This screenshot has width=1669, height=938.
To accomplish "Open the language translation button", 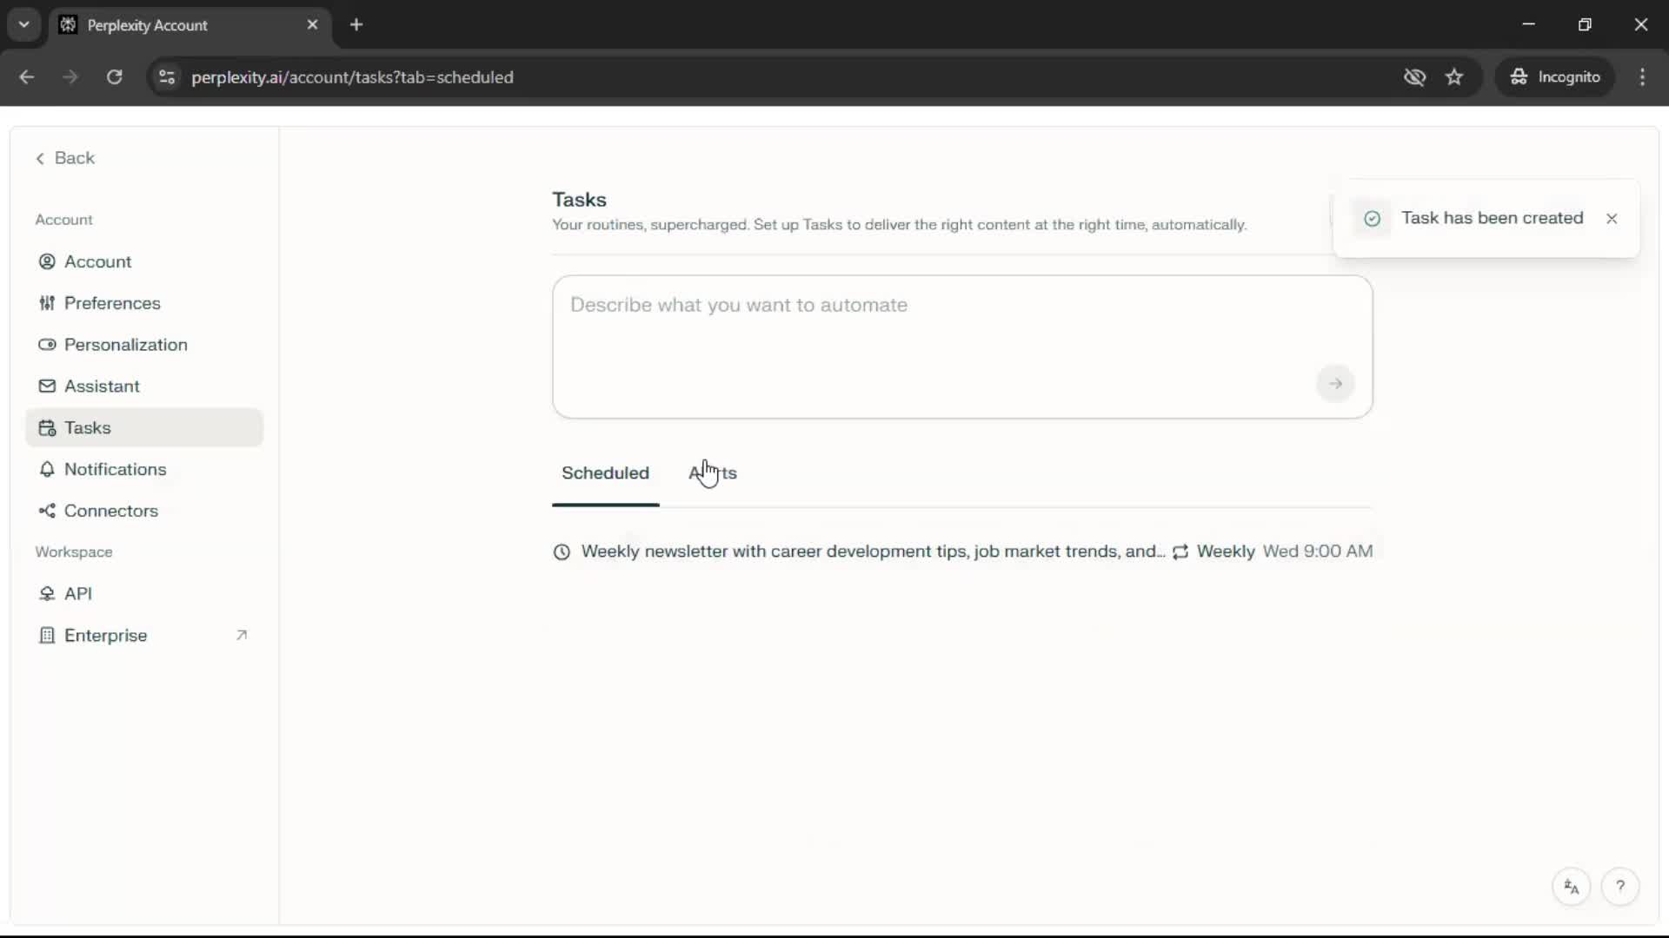I will (x=1571, y=886).
